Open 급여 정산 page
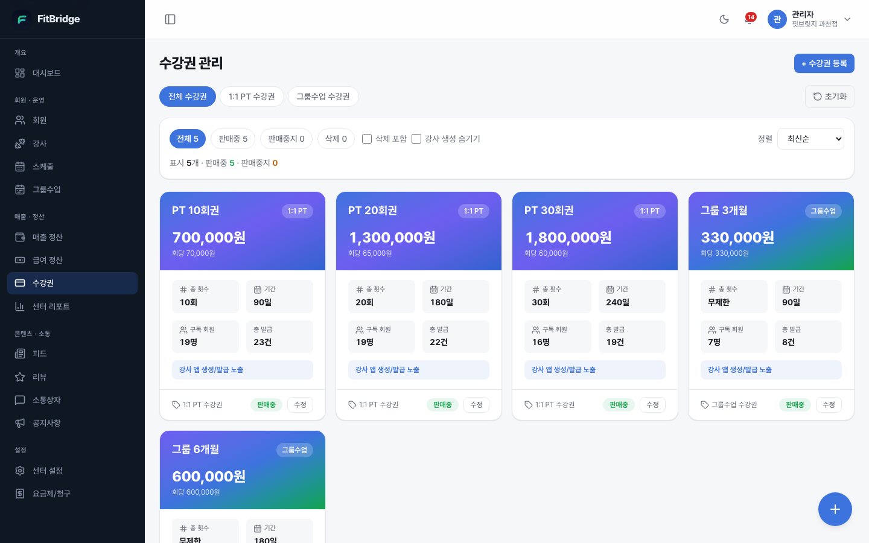This screenshot has width=869, height=543. [72, 260]
